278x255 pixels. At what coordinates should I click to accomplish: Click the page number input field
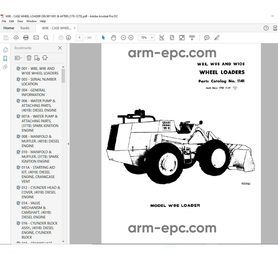pyautogui.click(x=79, y=38)
